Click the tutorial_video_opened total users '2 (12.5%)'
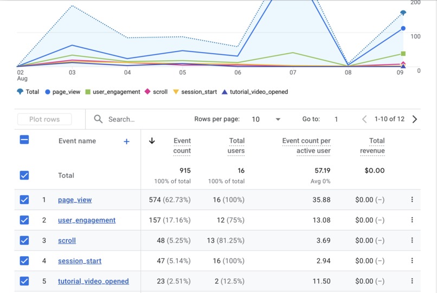Screen dimensions: 437x293 pyautogui.click(x=230, y=281)
